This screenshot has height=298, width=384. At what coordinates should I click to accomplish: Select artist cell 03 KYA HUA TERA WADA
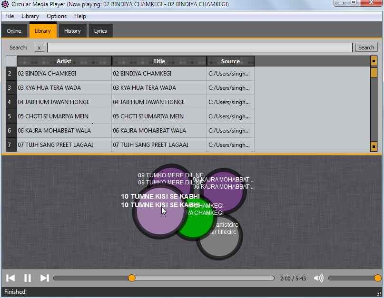pos(64,88)
